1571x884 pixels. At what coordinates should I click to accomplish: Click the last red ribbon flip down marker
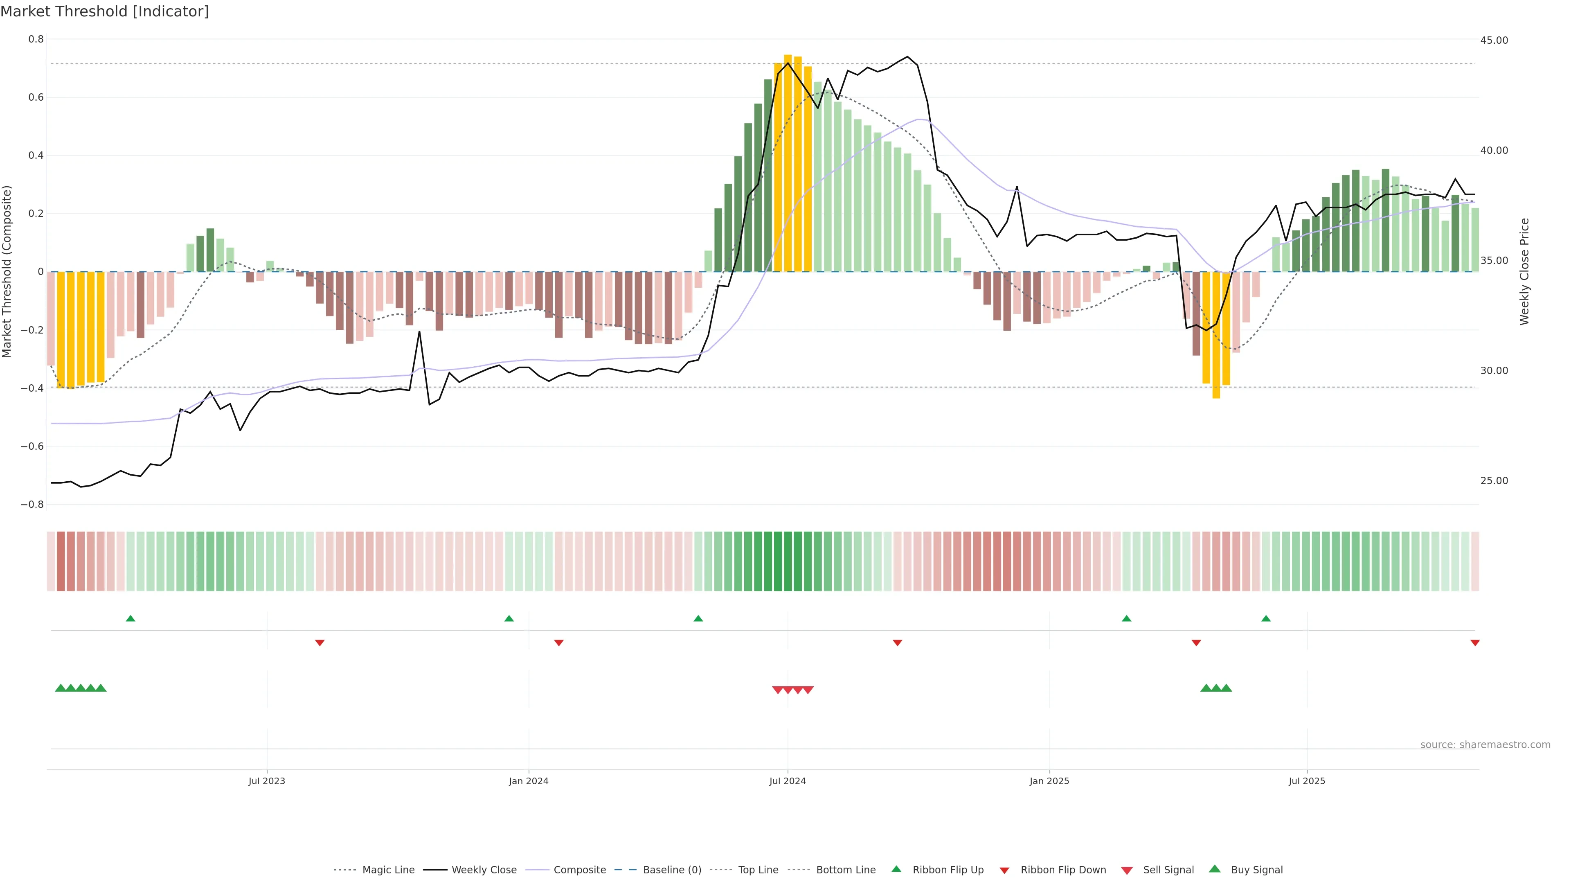(1474, 643)
